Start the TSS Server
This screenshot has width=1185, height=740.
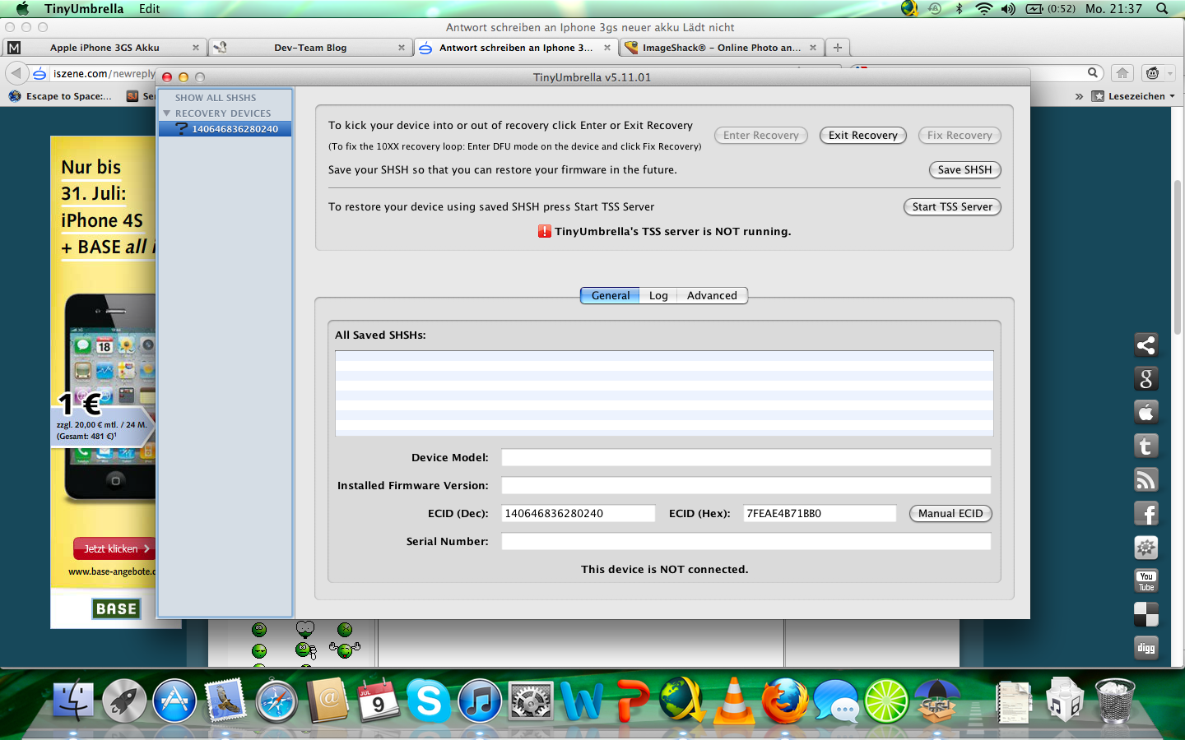click(x=952, y=207)
